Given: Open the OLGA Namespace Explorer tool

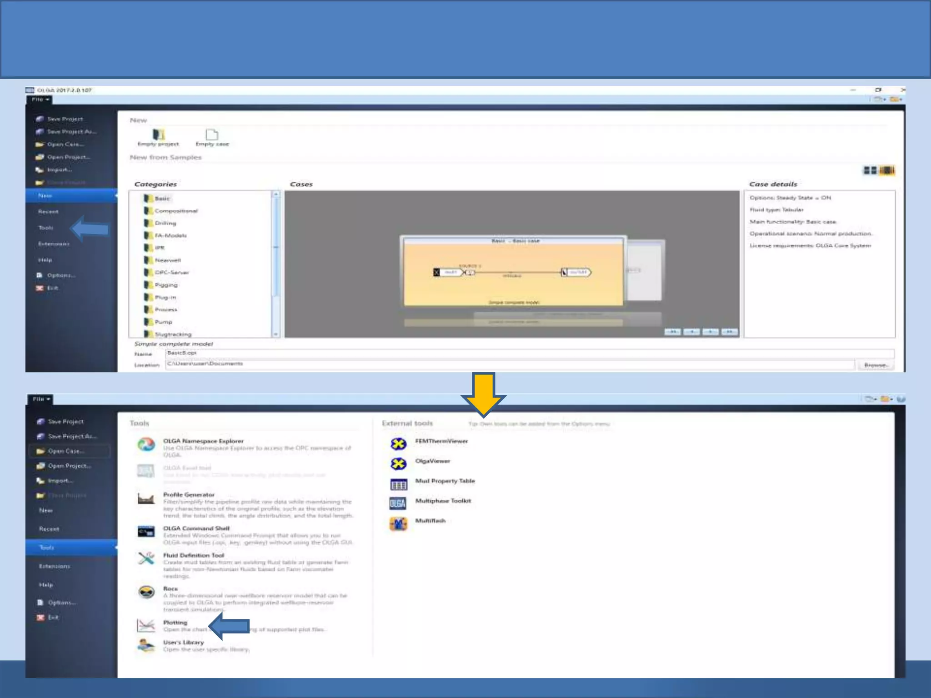Looking at the screenshot, I should [203, 441].
